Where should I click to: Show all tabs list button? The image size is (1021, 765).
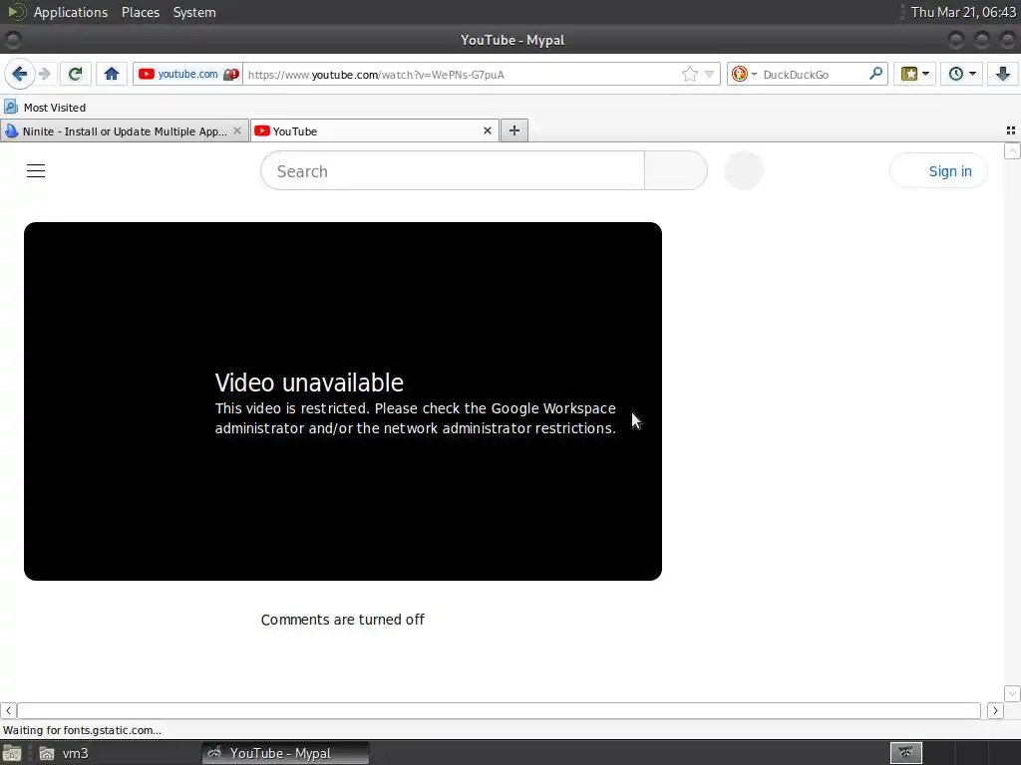coord(1011,130)
